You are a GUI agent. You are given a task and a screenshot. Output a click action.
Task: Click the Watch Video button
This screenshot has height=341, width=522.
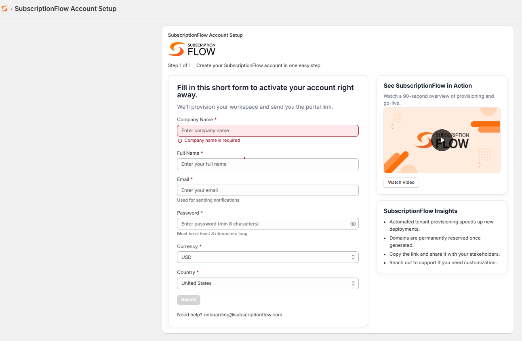[x=401, y=183]
